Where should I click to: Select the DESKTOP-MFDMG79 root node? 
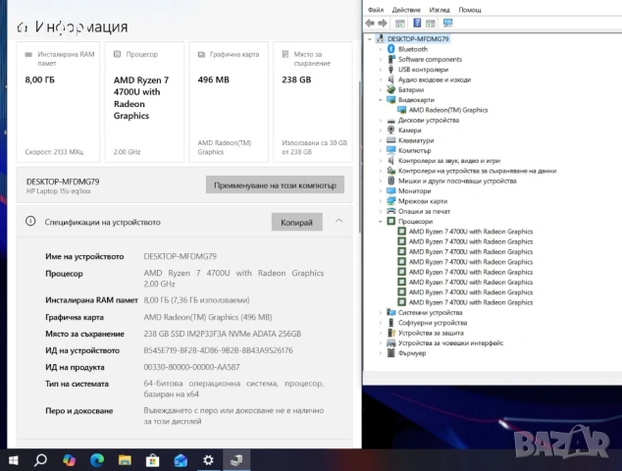point(418,38)
